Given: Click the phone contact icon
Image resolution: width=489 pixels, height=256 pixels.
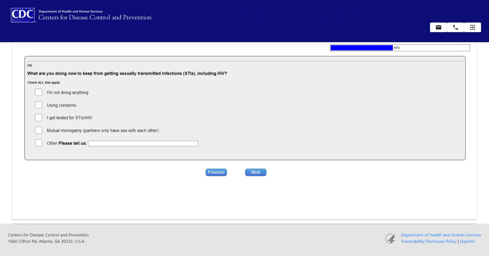Looking at the screenshot, I should pyautogui.click(x=455, y=27).
